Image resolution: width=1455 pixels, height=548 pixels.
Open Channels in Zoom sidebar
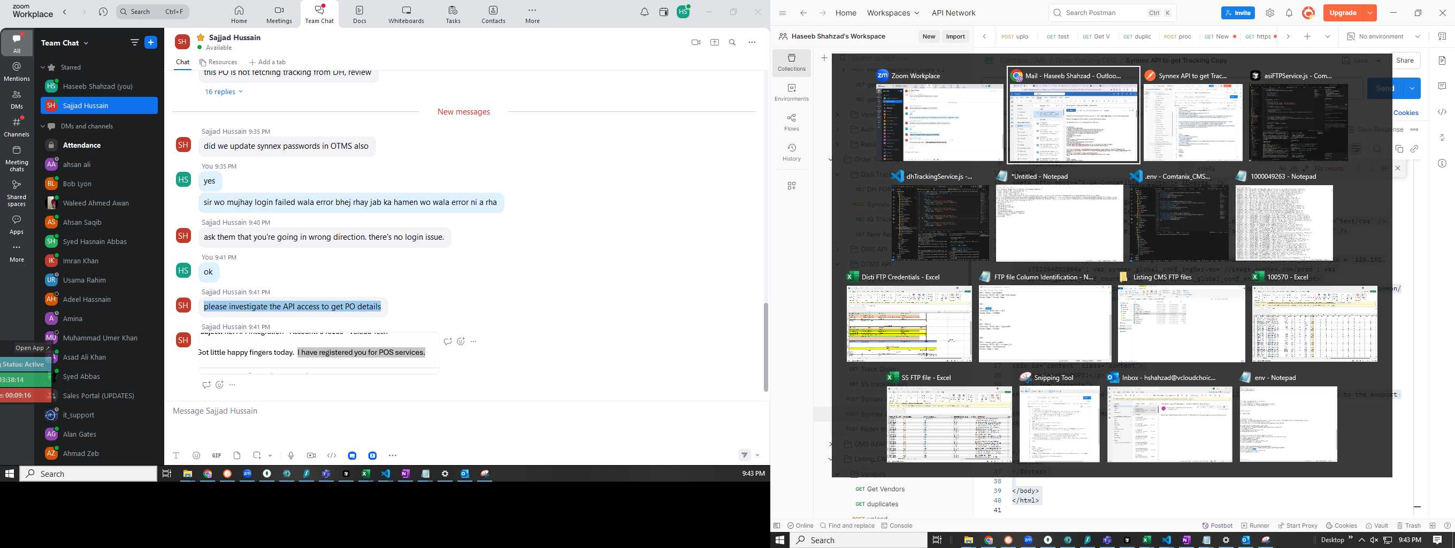[x=17, y=128]
